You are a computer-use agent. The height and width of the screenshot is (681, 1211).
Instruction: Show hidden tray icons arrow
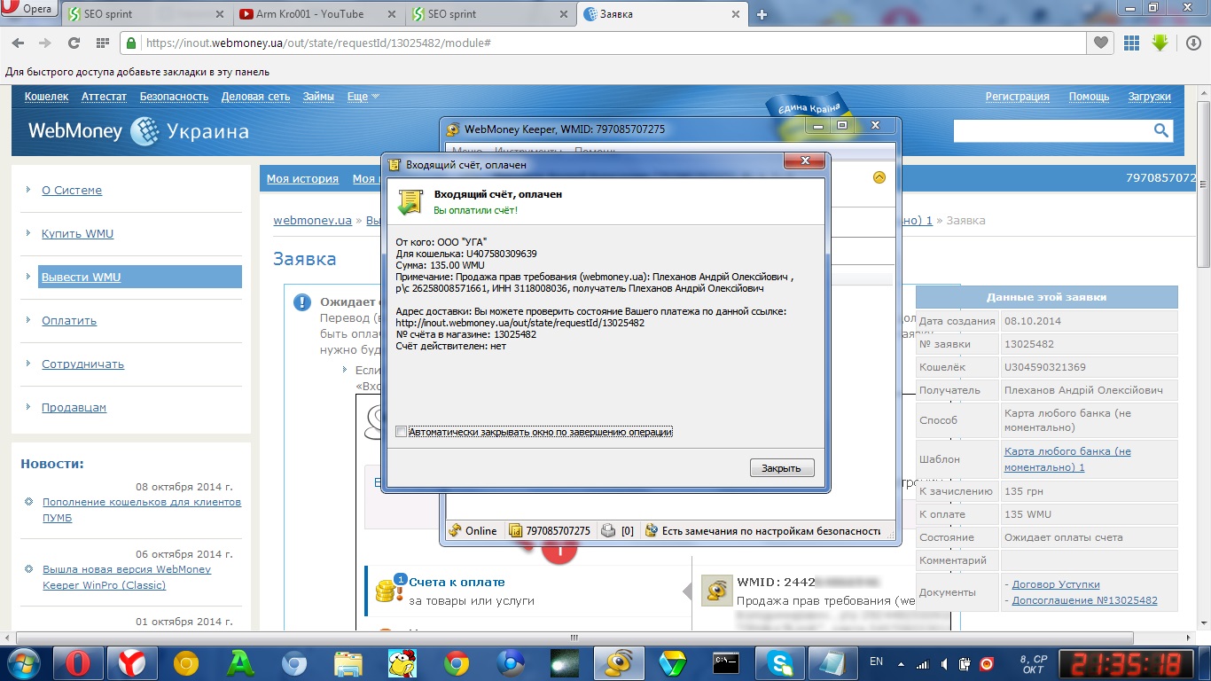[902, 663]
